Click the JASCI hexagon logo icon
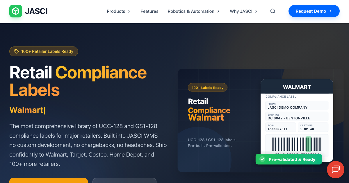349x183 pixels. pyautogui.click(x=16, y=11)
